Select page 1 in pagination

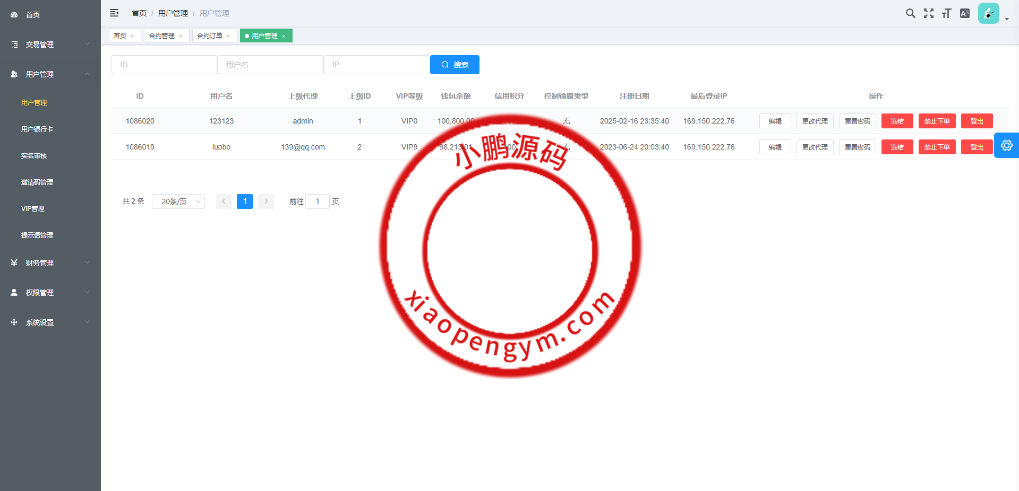(x=245, y=201)
